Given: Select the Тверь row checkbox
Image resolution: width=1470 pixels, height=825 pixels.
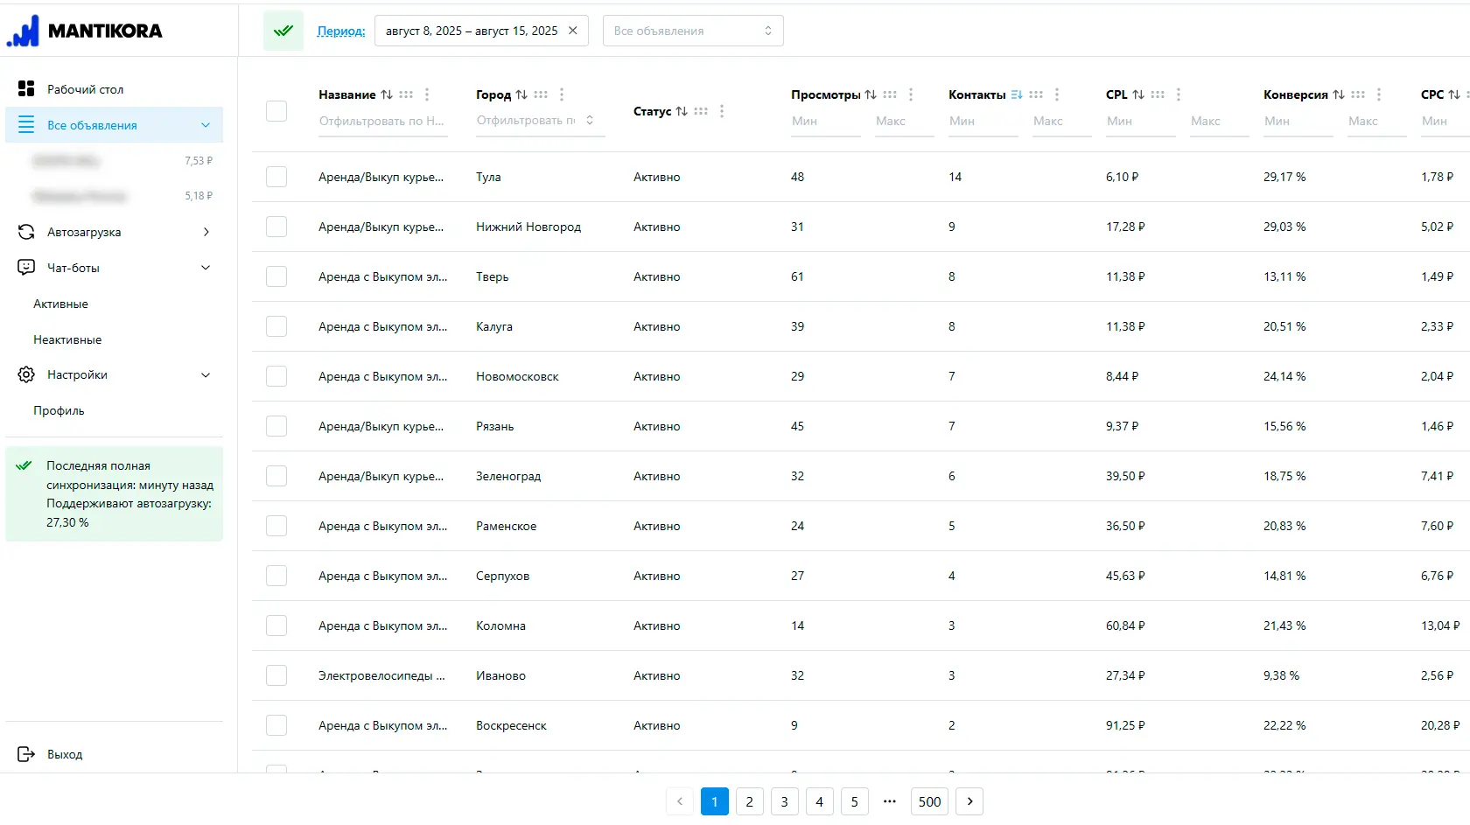Looking at the screenshot, I should (x=276, y=276).
